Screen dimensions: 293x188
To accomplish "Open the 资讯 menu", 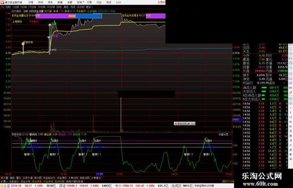I will point(50,2).
